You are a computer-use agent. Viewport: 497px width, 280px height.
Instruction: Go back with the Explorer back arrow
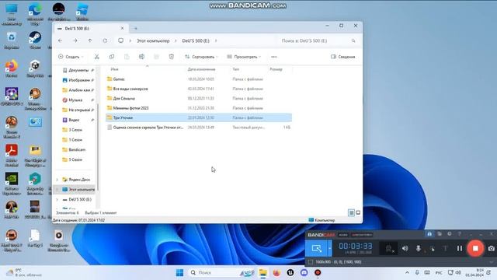[61, 40]
